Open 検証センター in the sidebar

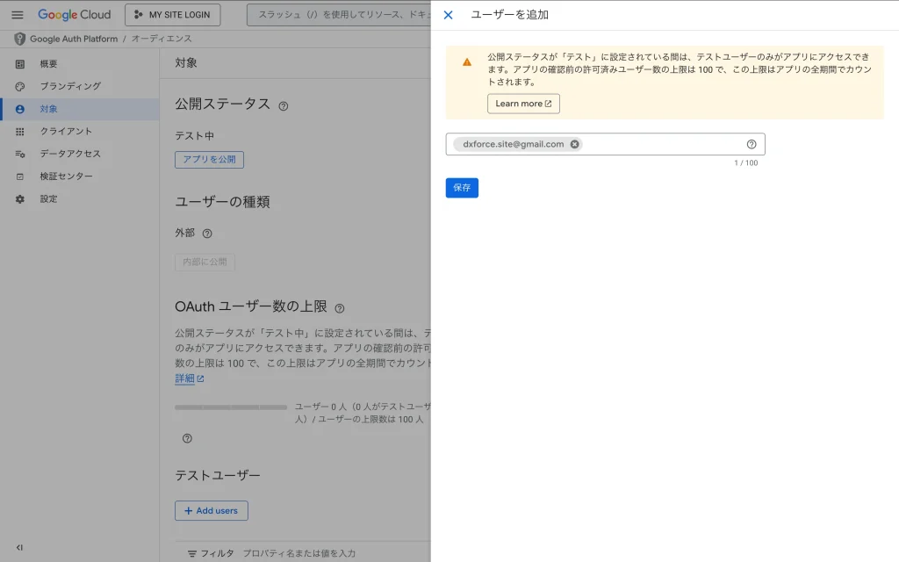click(66, 177)
